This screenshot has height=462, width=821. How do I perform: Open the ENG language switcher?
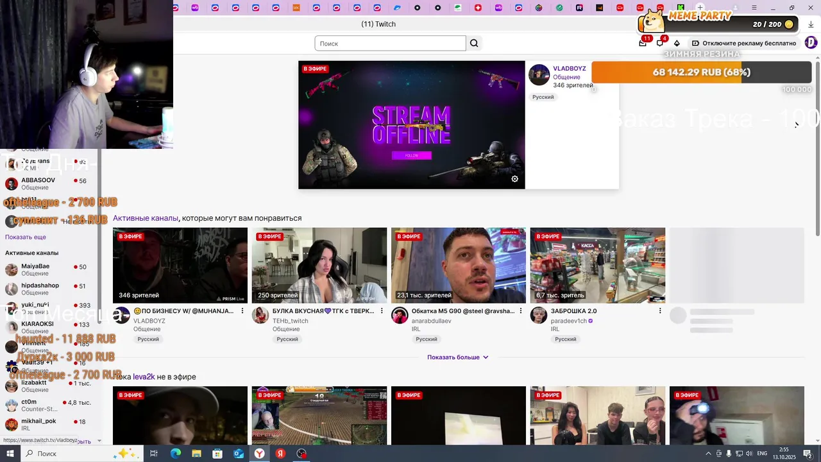762,454
